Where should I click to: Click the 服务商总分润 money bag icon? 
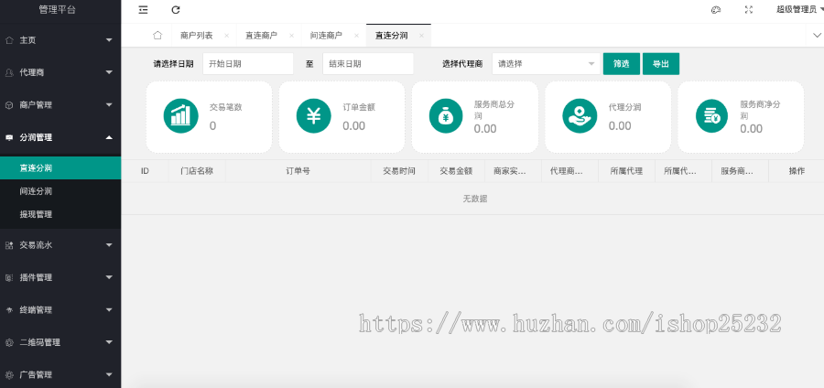tap(446, 116)
